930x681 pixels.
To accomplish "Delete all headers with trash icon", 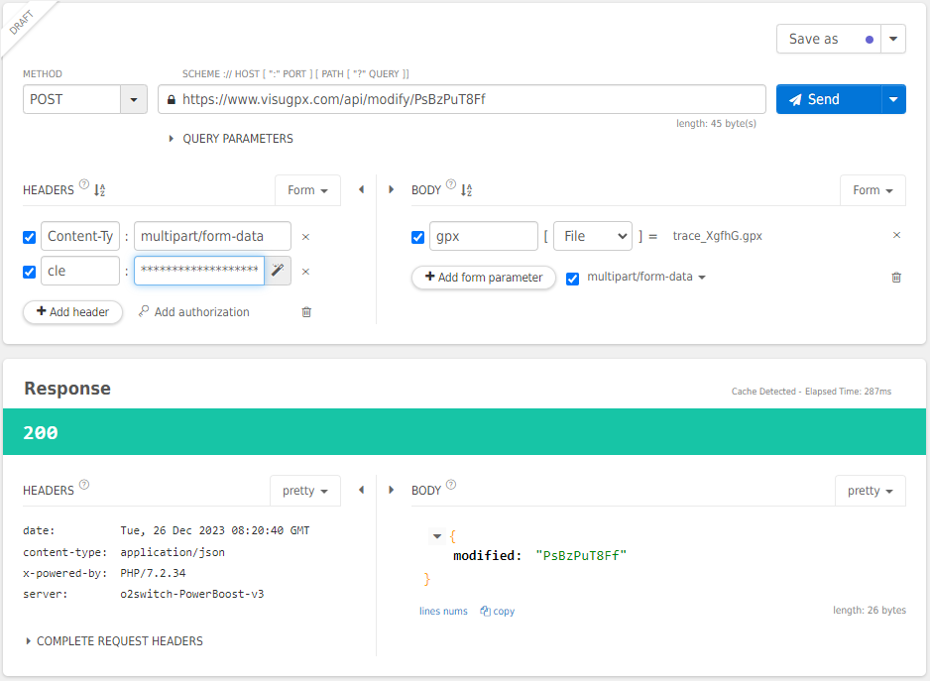I will pos(306,312).
